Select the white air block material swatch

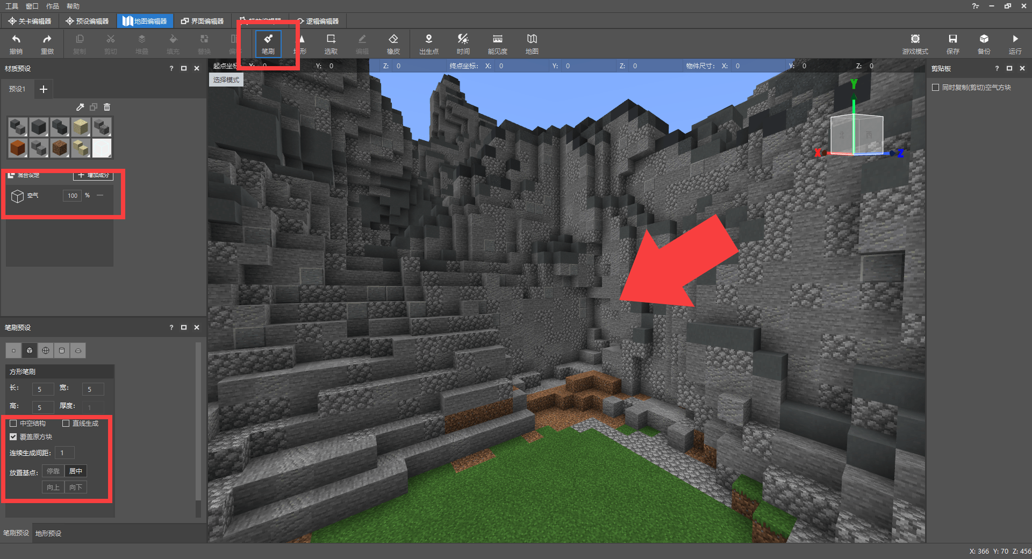point(102,148)
